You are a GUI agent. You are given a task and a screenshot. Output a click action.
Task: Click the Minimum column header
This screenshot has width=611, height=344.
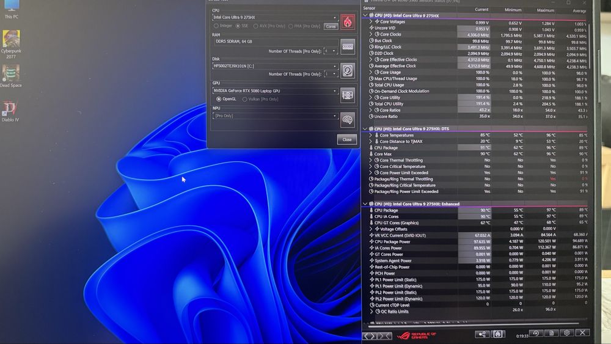(x=513, y=10)
